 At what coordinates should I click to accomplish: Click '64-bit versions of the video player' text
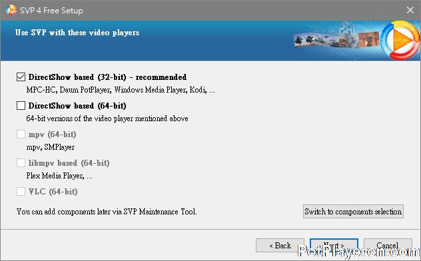[107, 119]
